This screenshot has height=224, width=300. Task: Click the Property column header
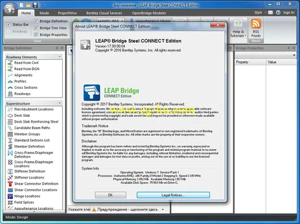coord(250,62)
